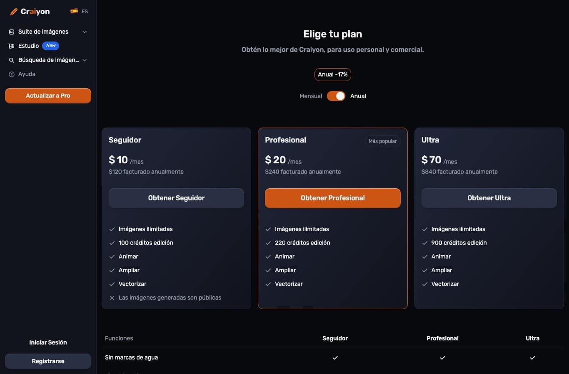Click the Ayuda question mark icon
This screenshot has width=569, height=374.
pos(12,74)
